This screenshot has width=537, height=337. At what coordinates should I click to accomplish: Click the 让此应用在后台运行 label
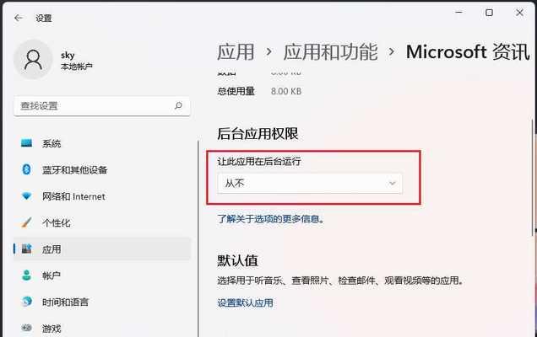pyautogui.click(x=259, y=161)
